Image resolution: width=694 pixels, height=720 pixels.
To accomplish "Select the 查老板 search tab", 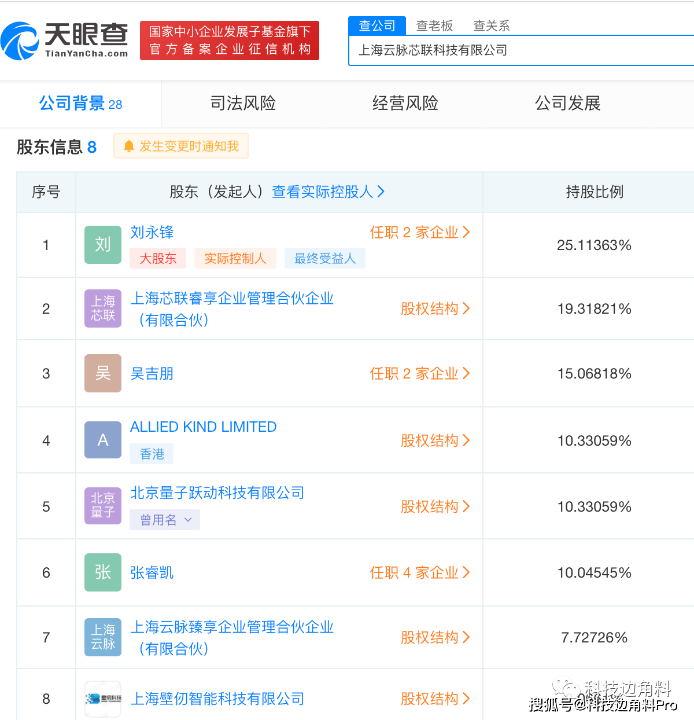I will pyautogui.click(x=434, y=26).
